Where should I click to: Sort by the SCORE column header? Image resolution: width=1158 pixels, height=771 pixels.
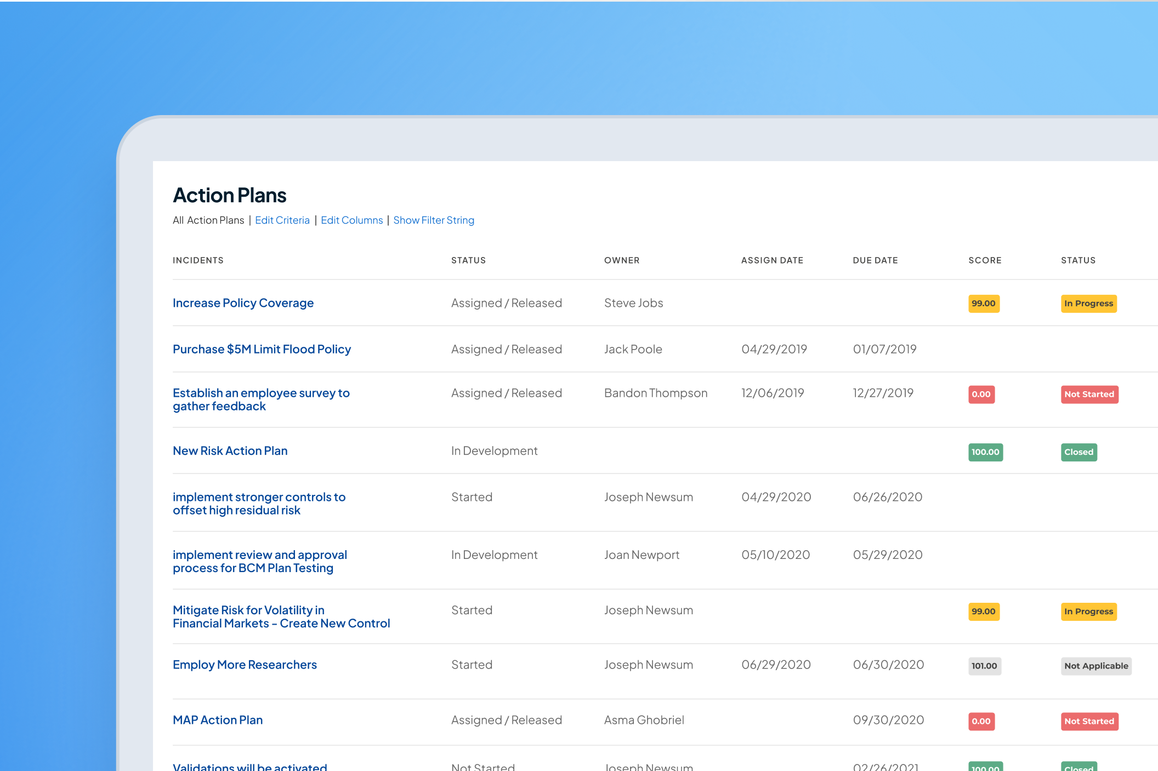(985, 260)
